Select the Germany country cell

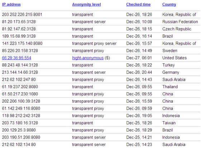171,72
